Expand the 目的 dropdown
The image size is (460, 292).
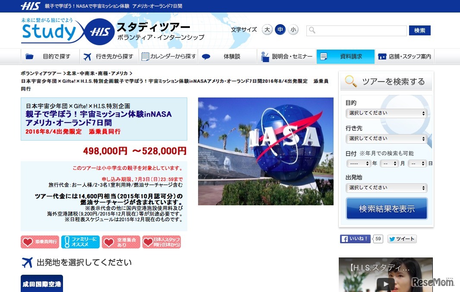386,113
